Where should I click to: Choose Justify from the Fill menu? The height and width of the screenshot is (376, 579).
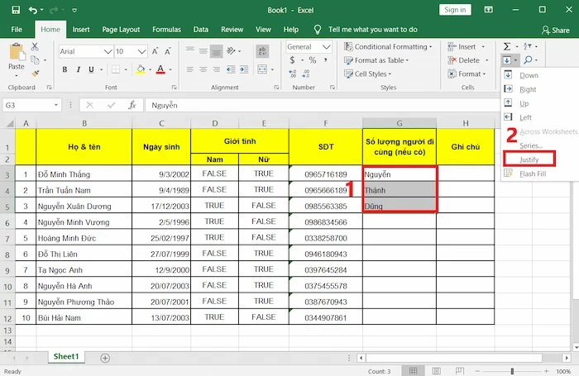pyautogui.click(x=529, y=159)
